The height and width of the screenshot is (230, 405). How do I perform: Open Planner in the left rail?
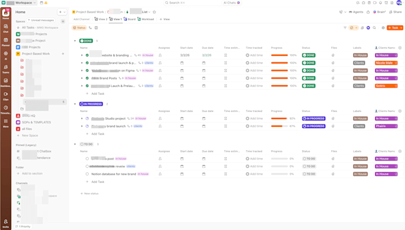pyautogui.click(x=6, y=42)
